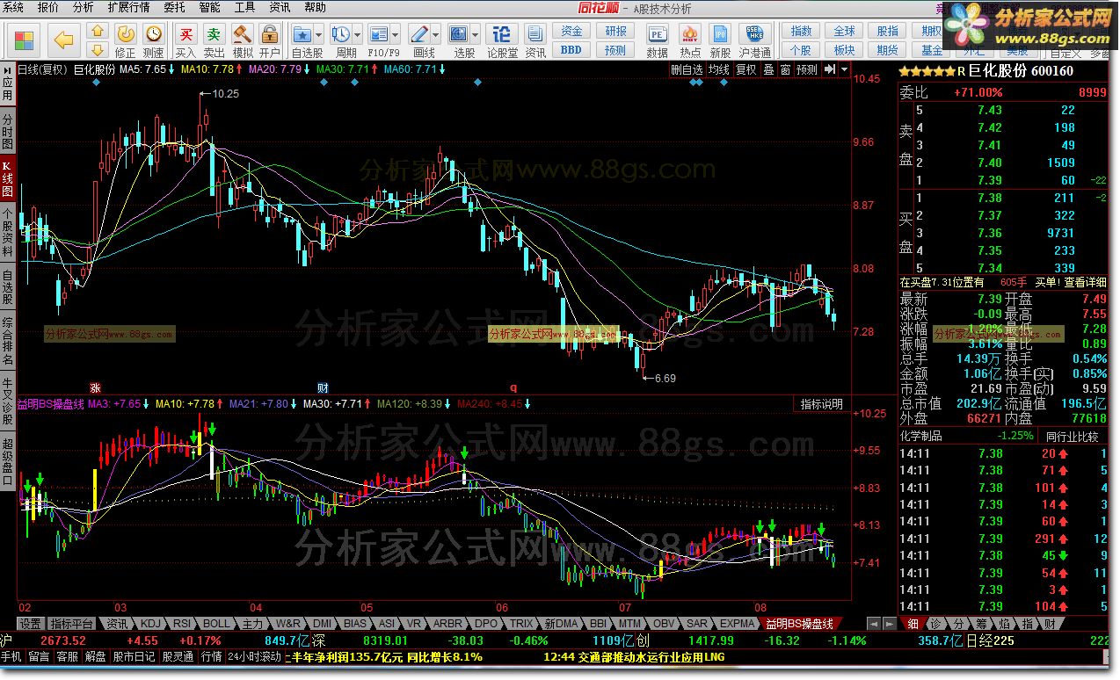Open the 扩展行情 menu
The width and height of the screenshot is (1120, 680).
[128, 7]
